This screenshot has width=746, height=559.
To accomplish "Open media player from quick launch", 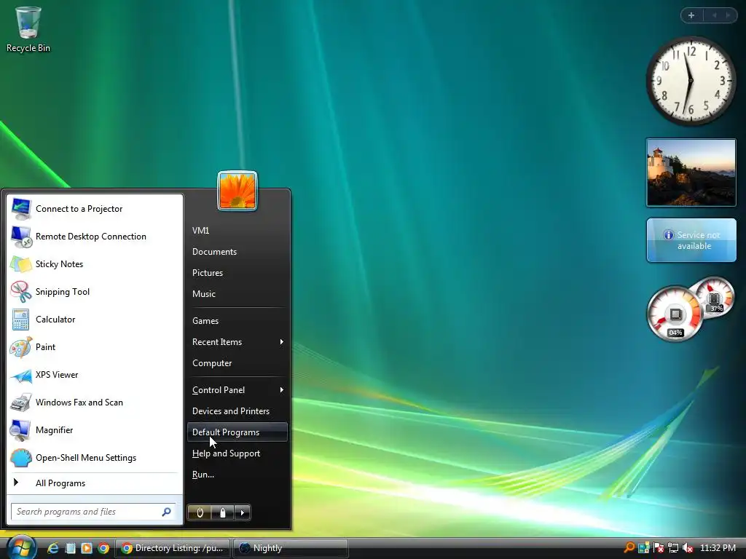I will tap(87, 548).
